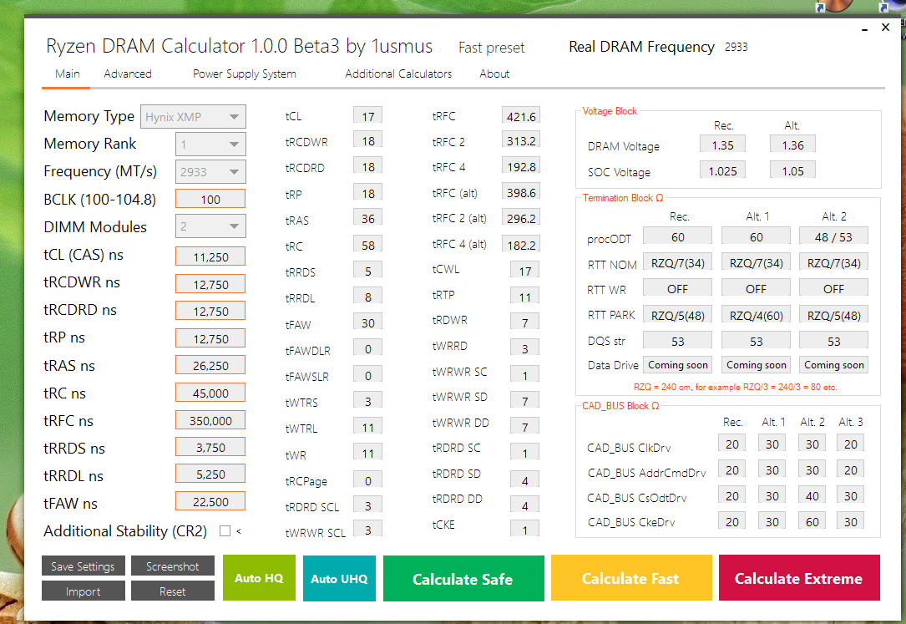Viewport: 906px width, 624px height.
Task: Click the Real DRAM Frequency value 2933
Action: [x=736, y=47]
